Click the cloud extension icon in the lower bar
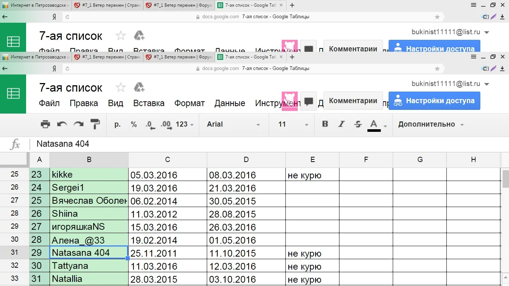 pos(485,69)
